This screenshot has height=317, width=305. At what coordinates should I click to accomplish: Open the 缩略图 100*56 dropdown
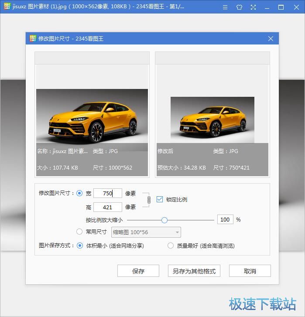[x=146, y=232]
